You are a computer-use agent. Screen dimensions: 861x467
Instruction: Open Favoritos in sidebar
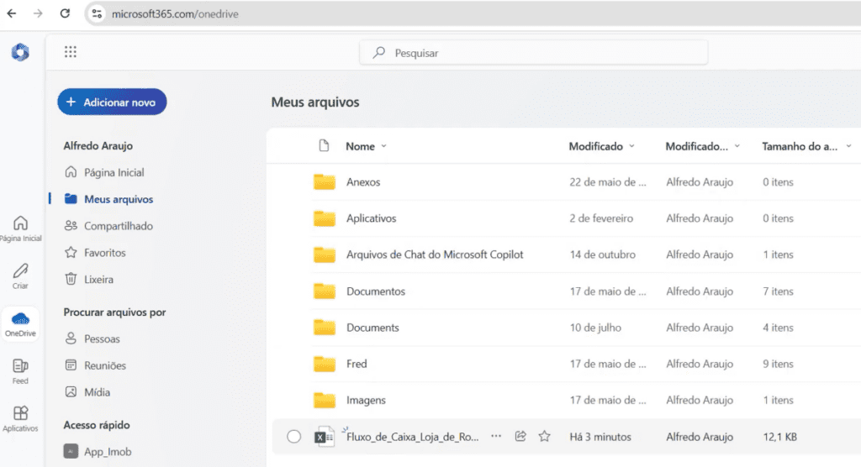95,253
